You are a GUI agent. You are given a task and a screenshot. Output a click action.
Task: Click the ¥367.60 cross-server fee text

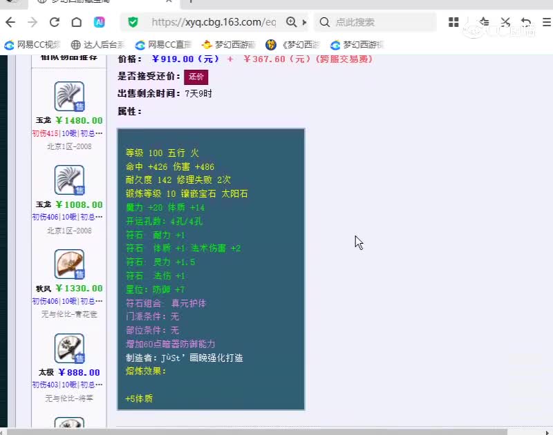pyautogui.click(x=308, y=59)
